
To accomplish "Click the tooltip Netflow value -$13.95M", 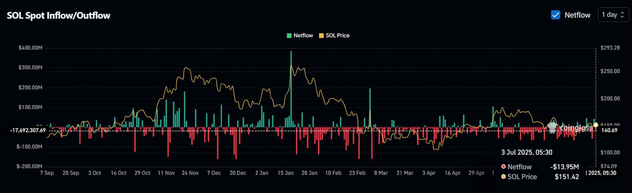I will (564, 167).
